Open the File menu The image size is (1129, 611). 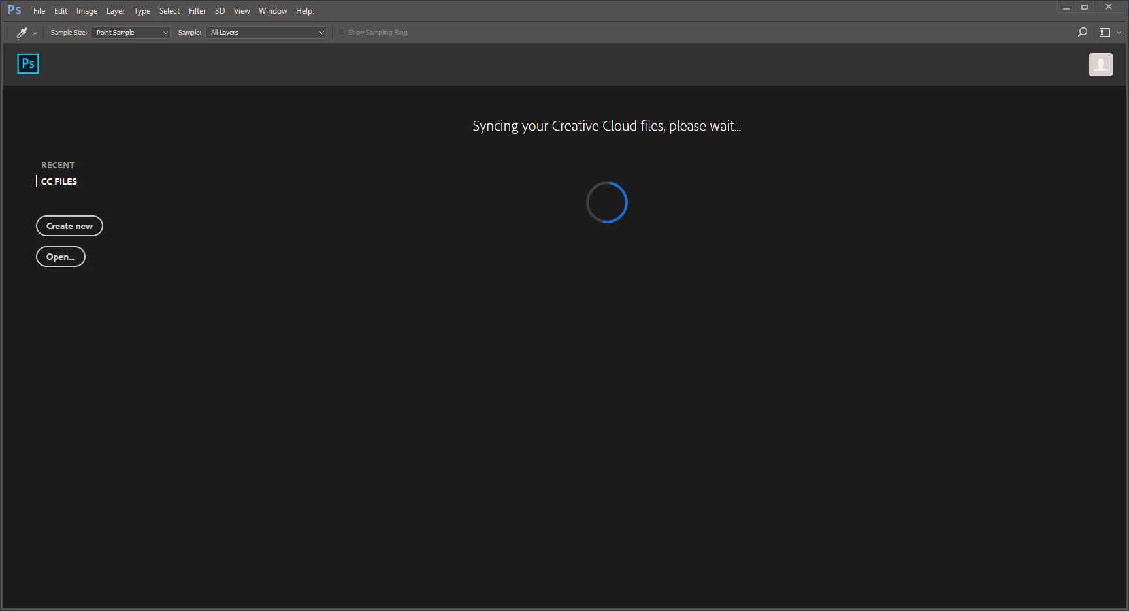pos(39,11)
